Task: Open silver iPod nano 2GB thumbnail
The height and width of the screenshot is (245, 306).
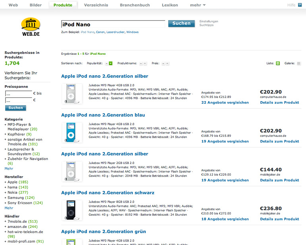Action: click(x=72, y=171)
